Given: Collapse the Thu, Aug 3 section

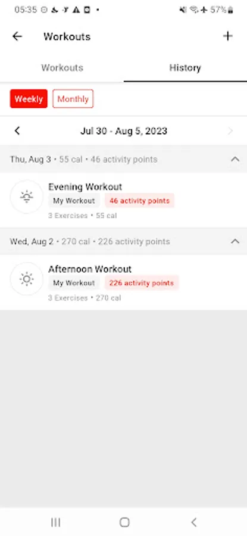Looking at the screenshot, I should tap(235, 159).
